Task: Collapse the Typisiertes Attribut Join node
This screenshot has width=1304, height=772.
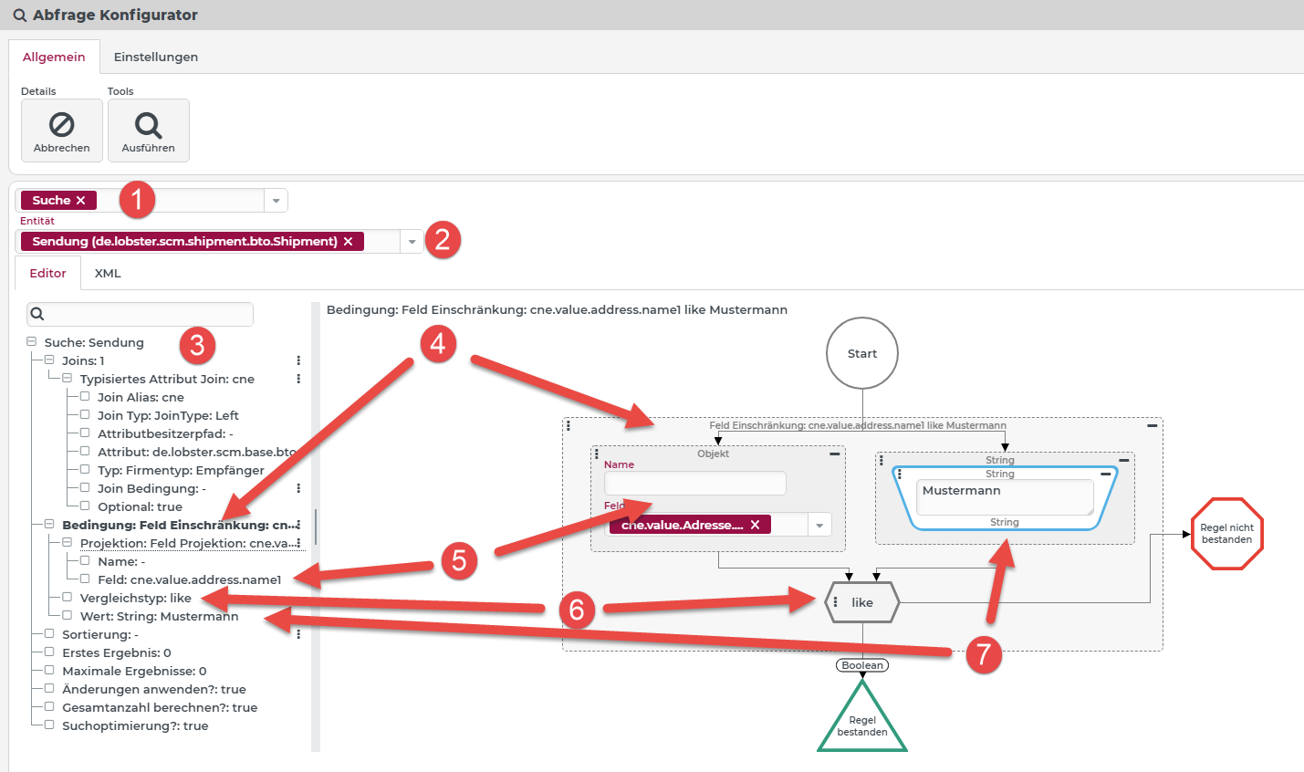Action: 67,379
